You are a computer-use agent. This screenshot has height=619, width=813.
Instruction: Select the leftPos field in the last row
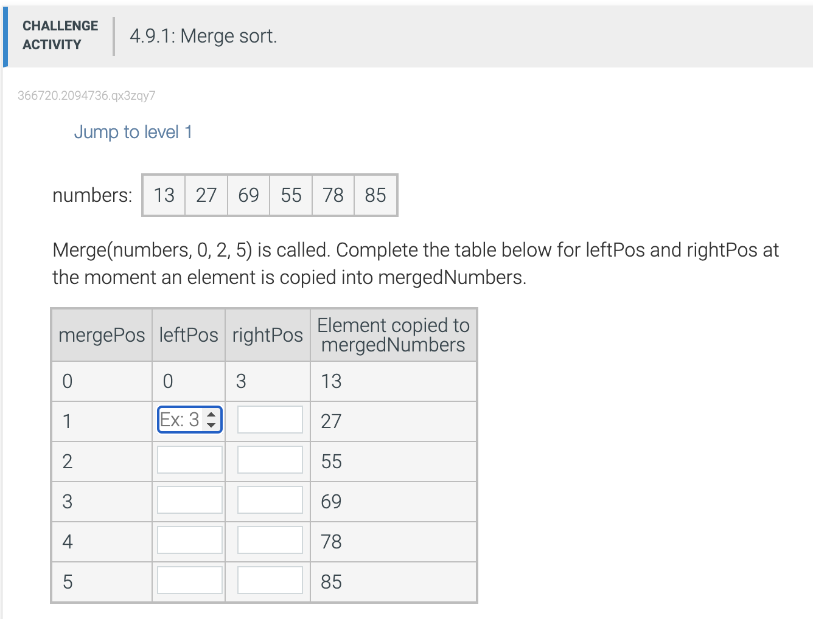[x=189, y=580]
